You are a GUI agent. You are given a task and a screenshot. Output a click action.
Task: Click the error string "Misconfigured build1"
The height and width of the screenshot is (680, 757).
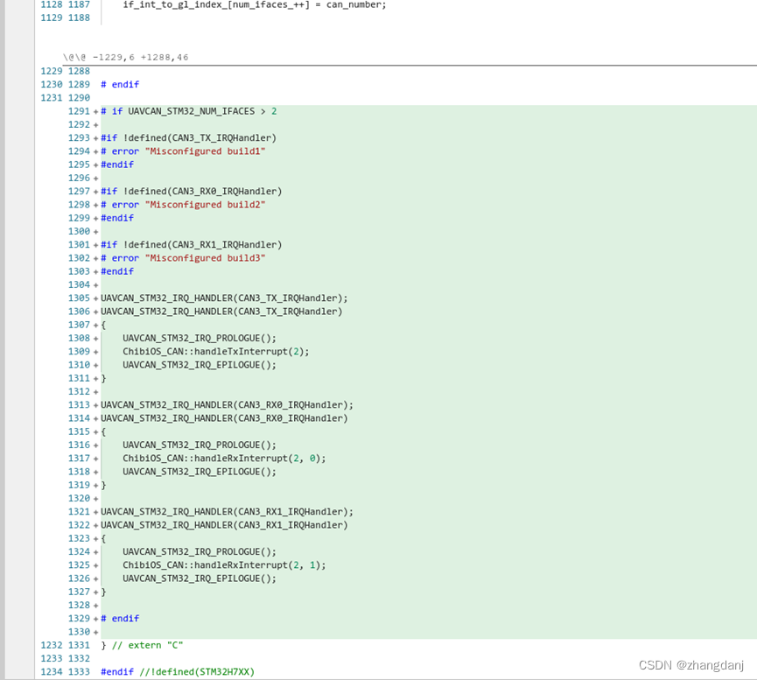(x=205, y=151)
